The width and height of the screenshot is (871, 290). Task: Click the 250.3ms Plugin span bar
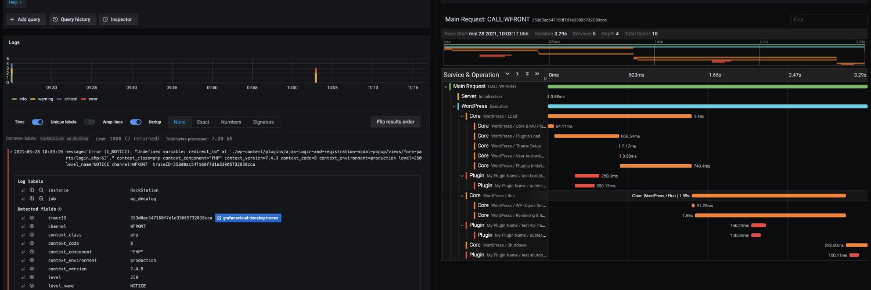coord(586,176)
